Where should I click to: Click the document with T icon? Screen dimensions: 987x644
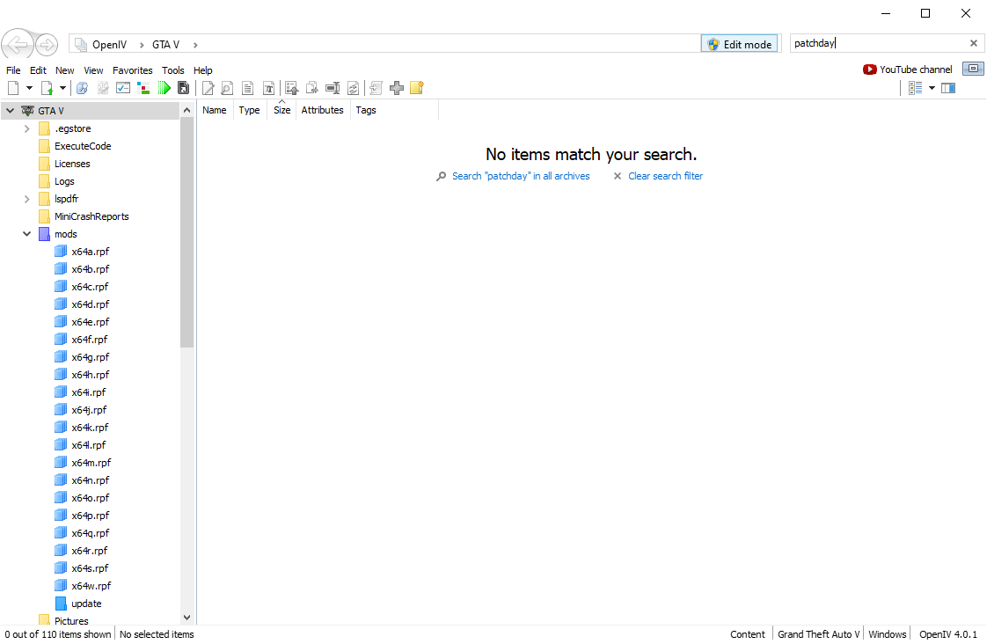[x=269, y=88]
